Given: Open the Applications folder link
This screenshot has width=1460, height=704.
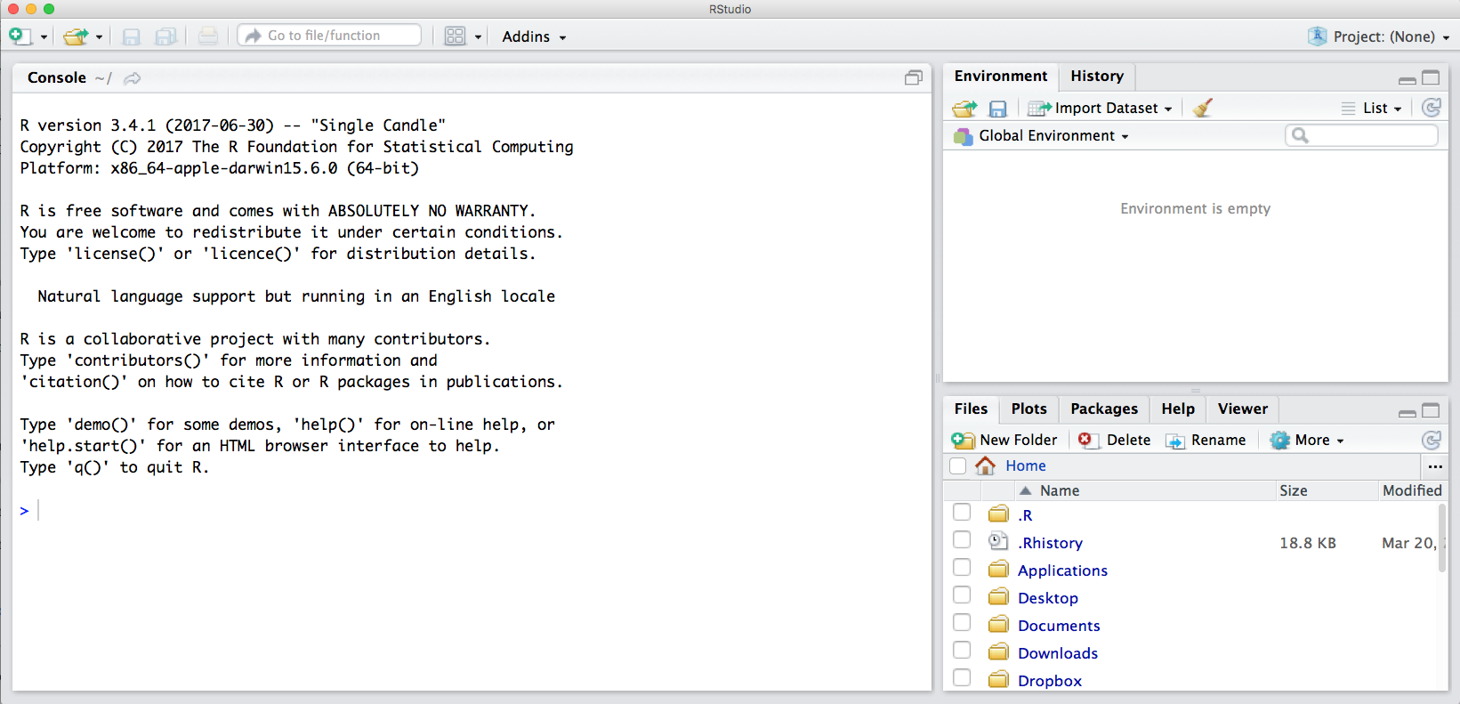Looking at the screenshot, I should pos(1062,571).
